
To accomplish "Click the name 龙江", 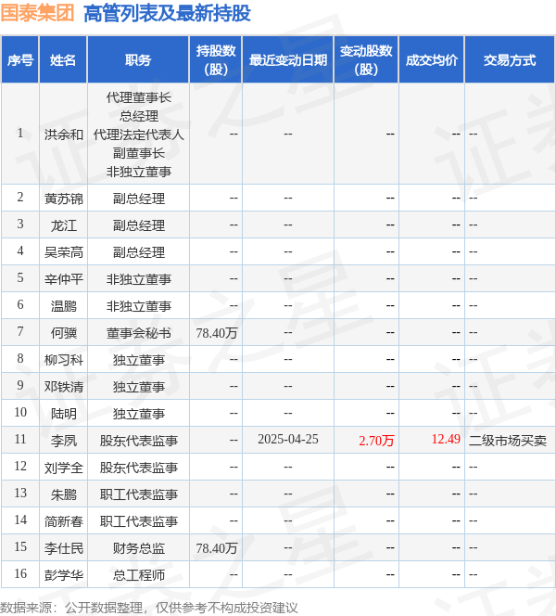I will [x=64, y=225].
